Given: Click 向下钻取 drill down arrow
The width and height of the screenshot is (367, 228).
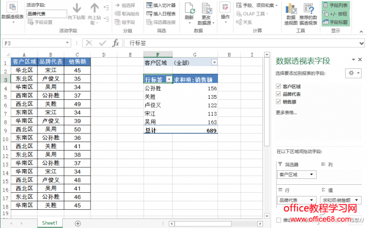Looking at the screenshot, I should pos(77,12).
